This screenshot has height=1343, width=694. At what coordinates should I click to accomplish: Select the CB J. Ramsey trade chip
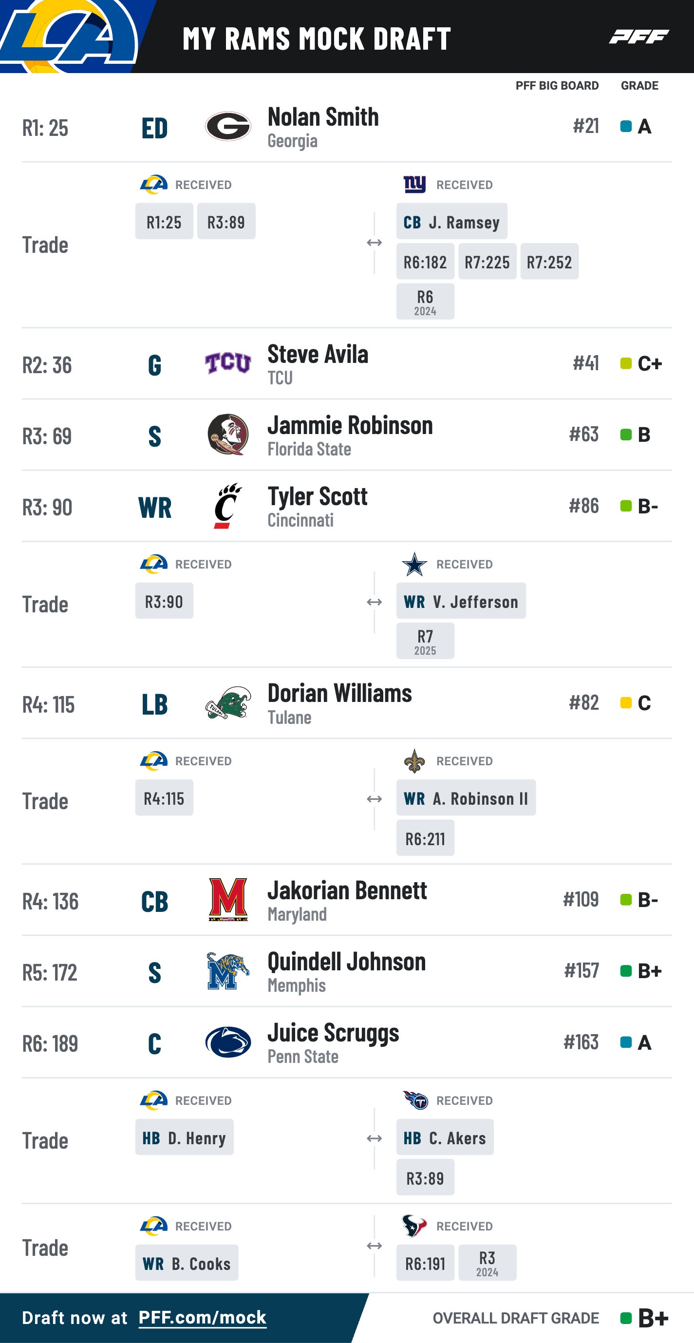click(x=451, y=222)
